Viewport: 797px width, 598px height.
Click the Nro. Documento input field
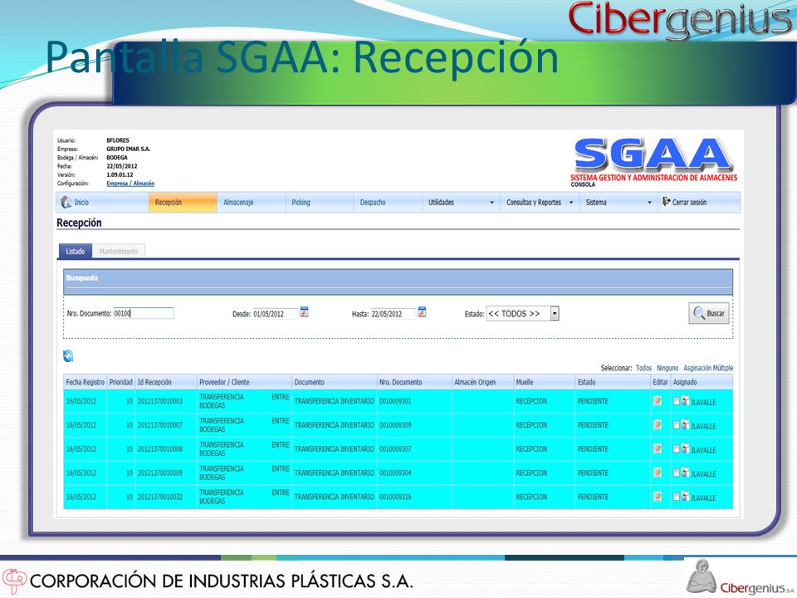tap(144, 313)
